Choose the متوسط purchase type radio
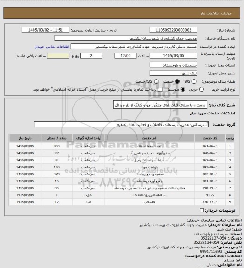 (183, 89)
